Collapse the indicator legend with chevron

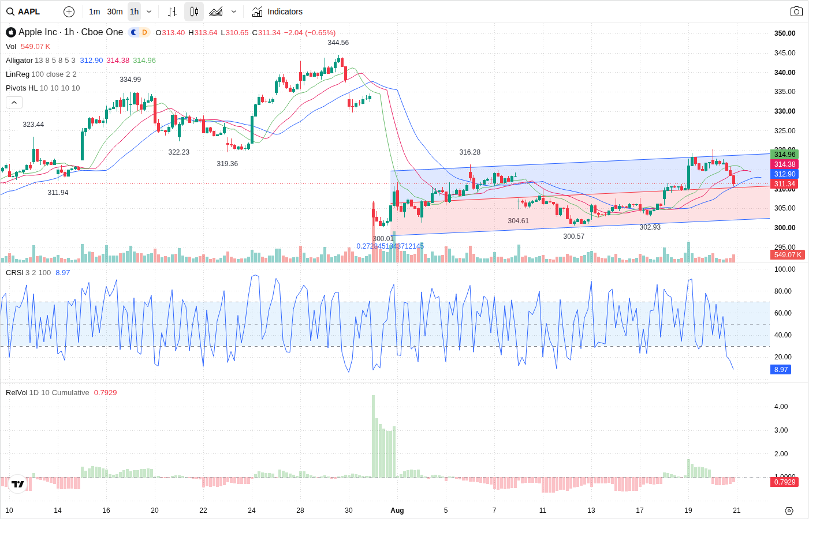[x=14, y=103]
